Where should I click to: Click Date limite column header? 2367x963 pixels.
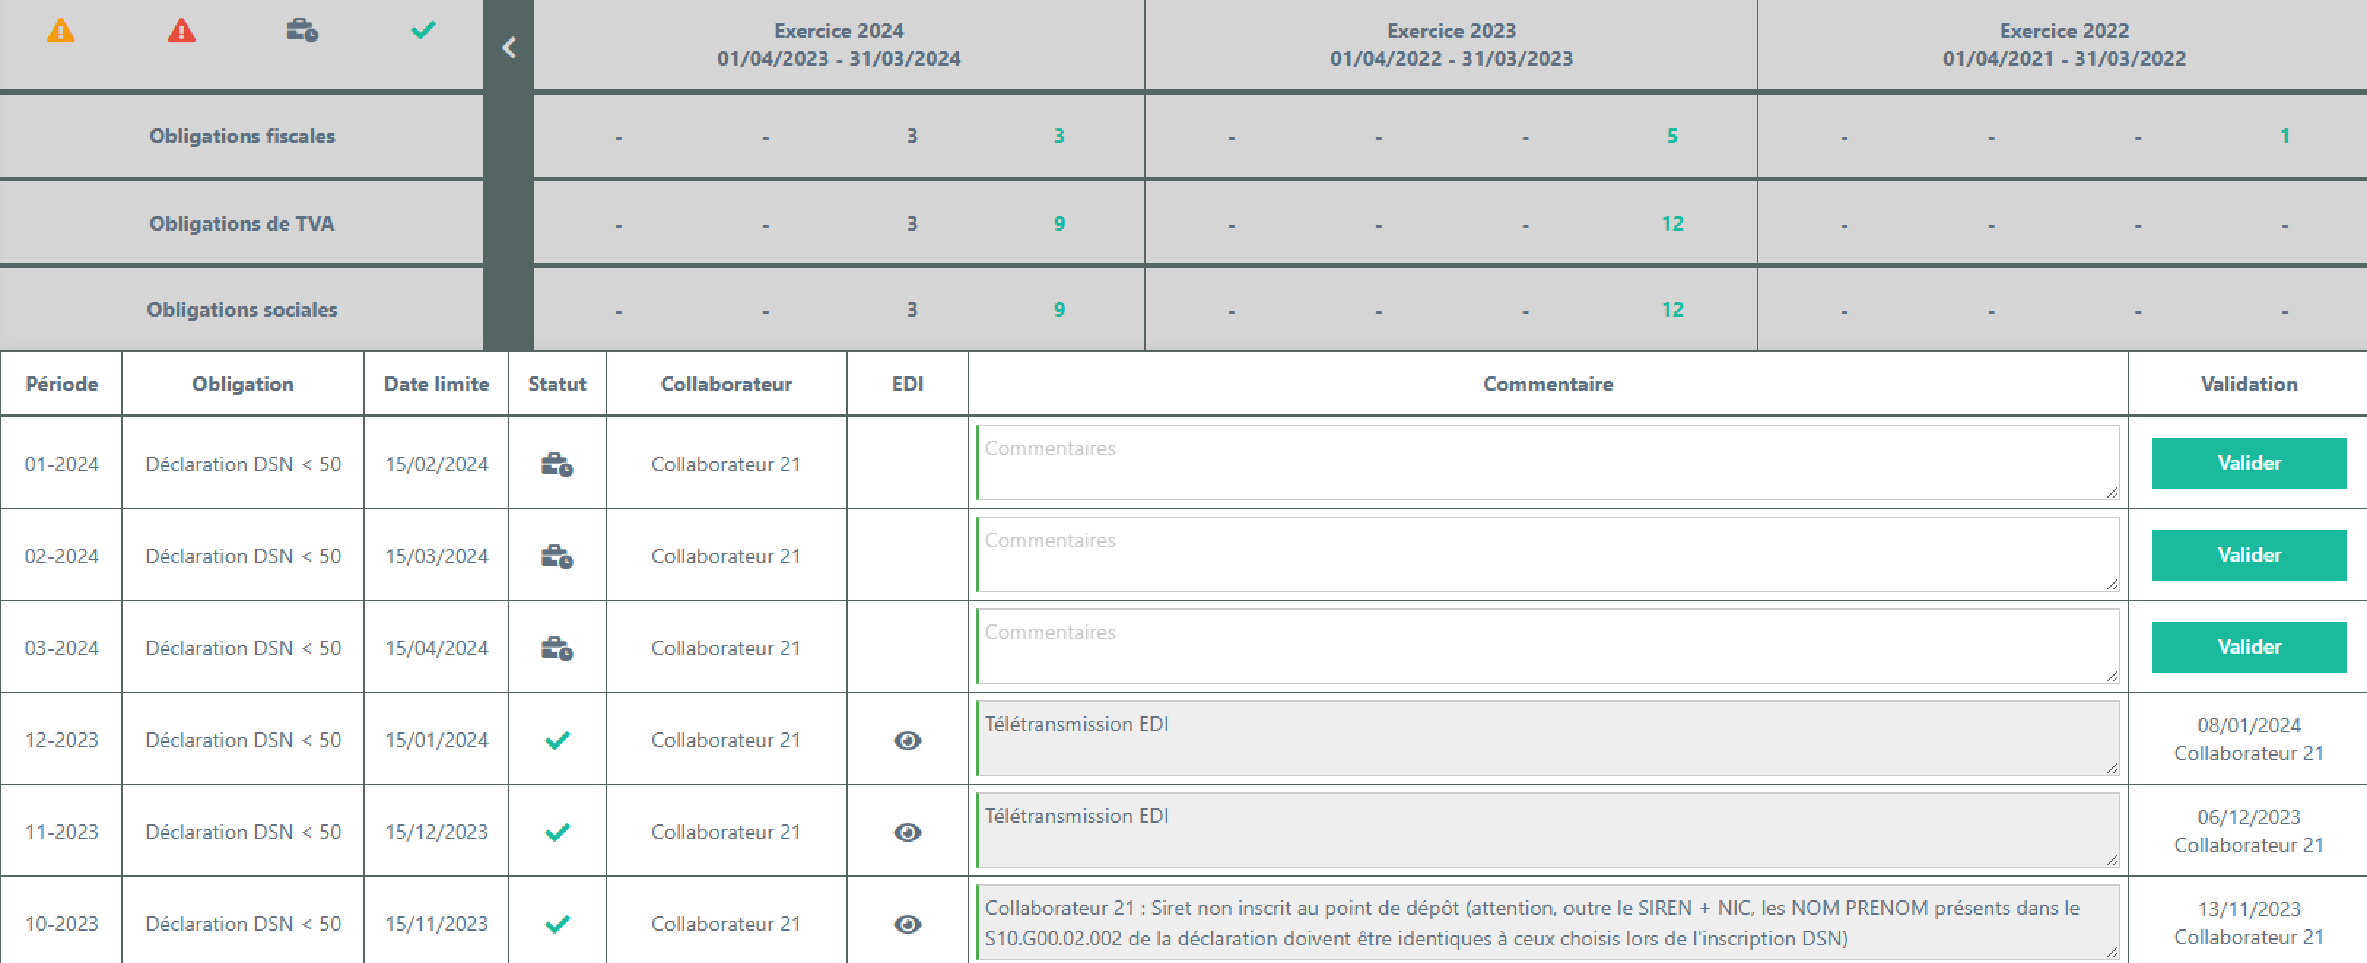[x=436, y=384]
